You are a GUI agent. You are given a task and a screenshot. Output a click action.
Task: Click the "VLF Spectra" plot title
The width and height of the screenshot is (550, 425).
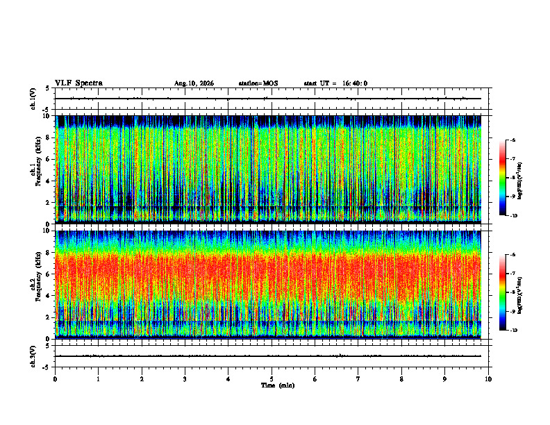pos(78,83)
